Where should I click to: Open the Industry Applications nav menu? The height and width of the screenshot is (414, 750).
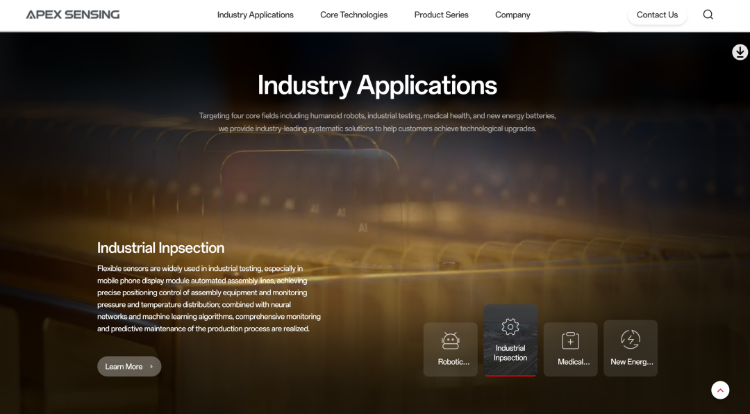(x=255, y=15)
